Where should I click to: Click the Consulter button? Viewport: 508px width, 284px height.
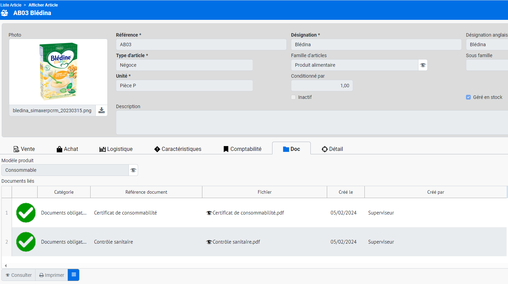click(x=18, y=275)
